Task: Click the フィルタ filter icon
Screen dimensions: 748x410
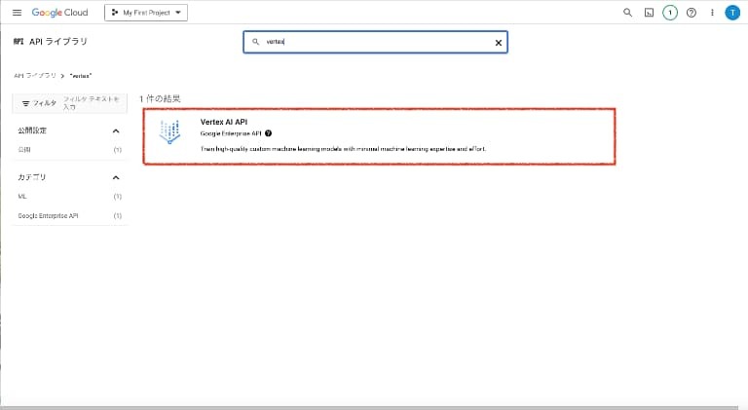Action: coord(25,103)
